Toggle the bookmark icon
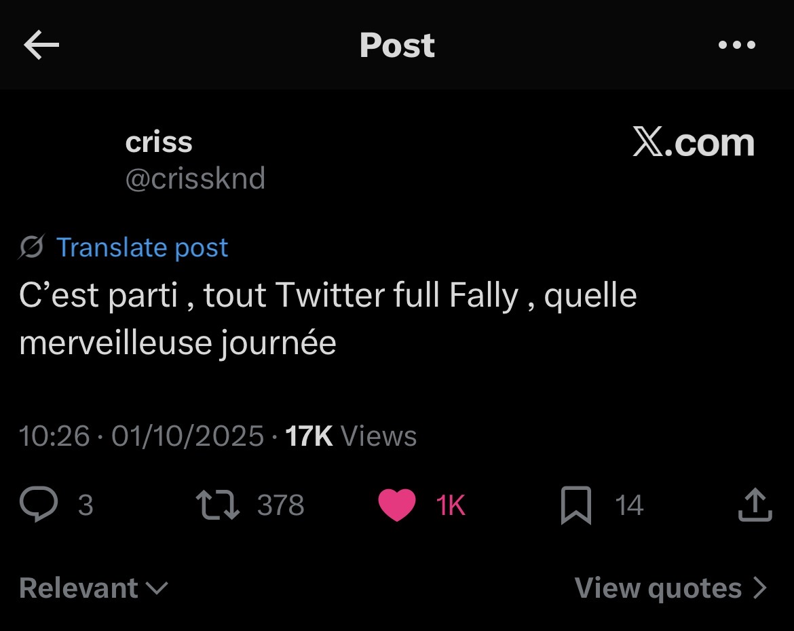The height and width of the screenshot is (631, 794). [x=575, y=505]
